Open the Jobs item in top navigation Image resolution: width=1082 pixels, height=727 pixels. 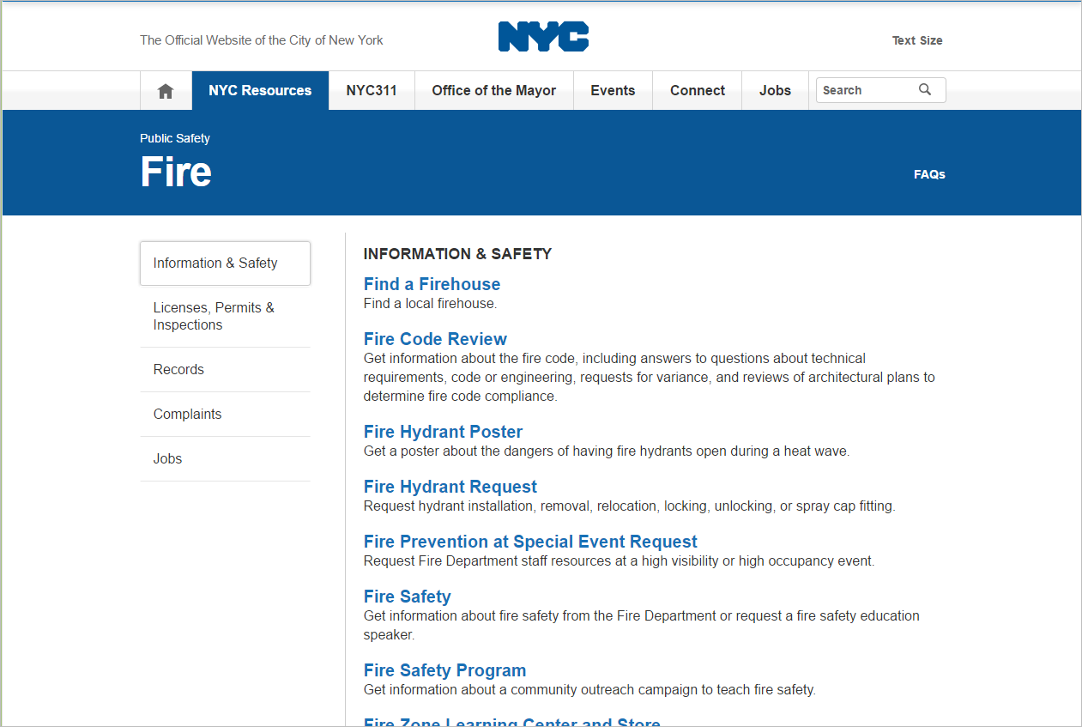(x=775, y=91)
